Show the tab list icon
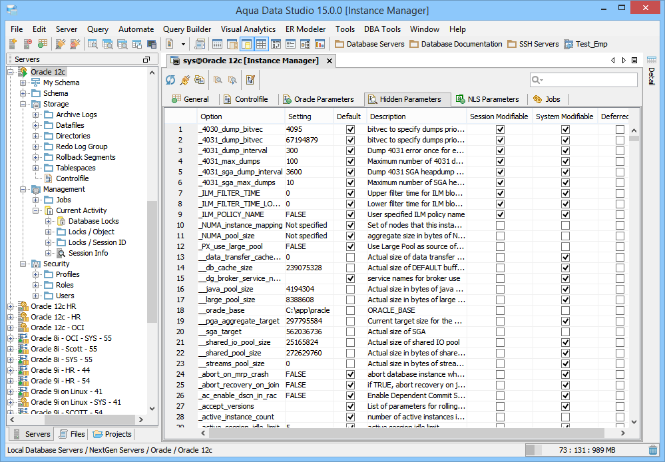The image size is (665, 462). tap(634, 61)
